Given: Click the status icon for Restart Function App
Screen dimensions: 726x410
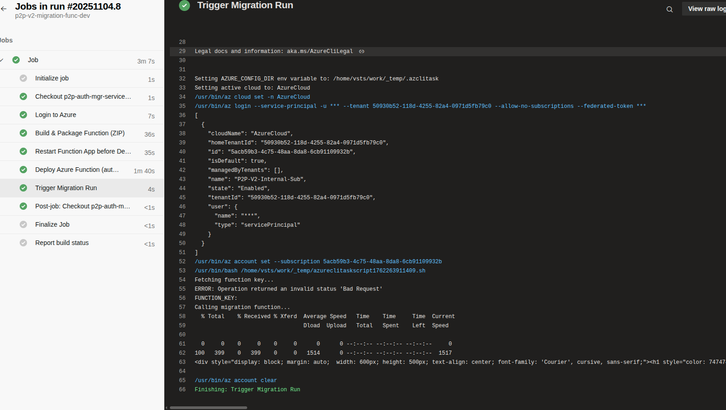Looking at the screenshot, I should pos(23,151).
